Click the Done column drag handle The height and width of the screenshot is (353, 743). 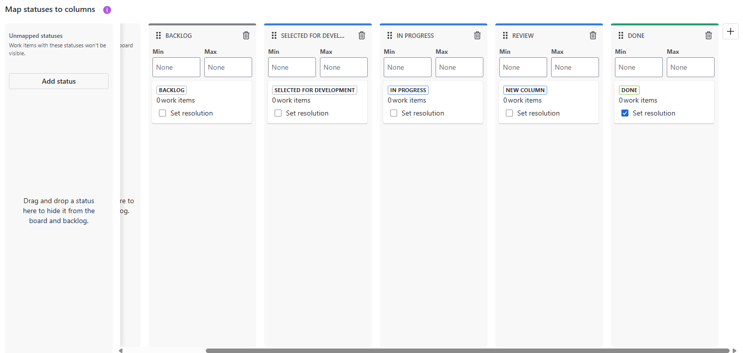621,35
